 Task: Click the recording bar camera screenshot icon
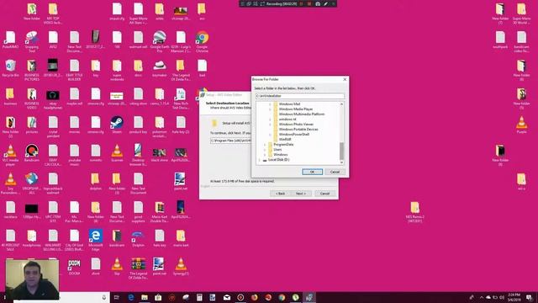[318, 3]
